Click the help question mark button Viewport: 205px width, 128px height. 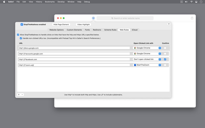click(169, 24)
